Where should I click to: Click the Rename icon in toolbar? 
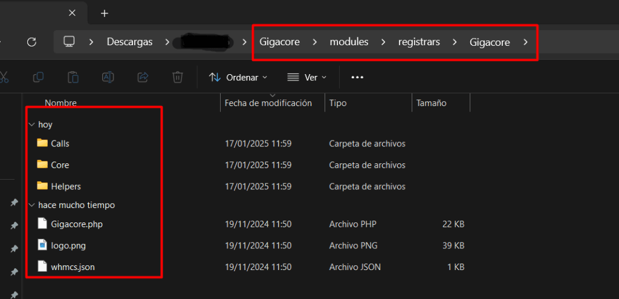pyautogui.click(x=108, y=77)
